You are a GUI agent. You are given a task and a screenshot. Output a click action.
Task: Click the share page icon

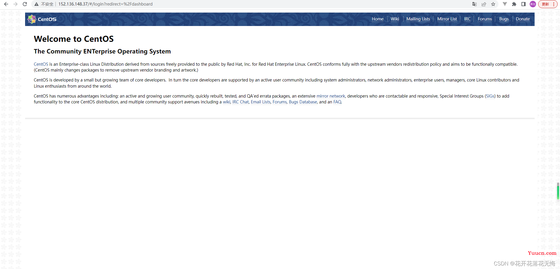(484, 4)
